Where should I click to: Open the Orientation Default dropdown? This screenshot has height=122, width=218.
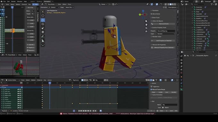pyautogui.click(x=54, y=7)
